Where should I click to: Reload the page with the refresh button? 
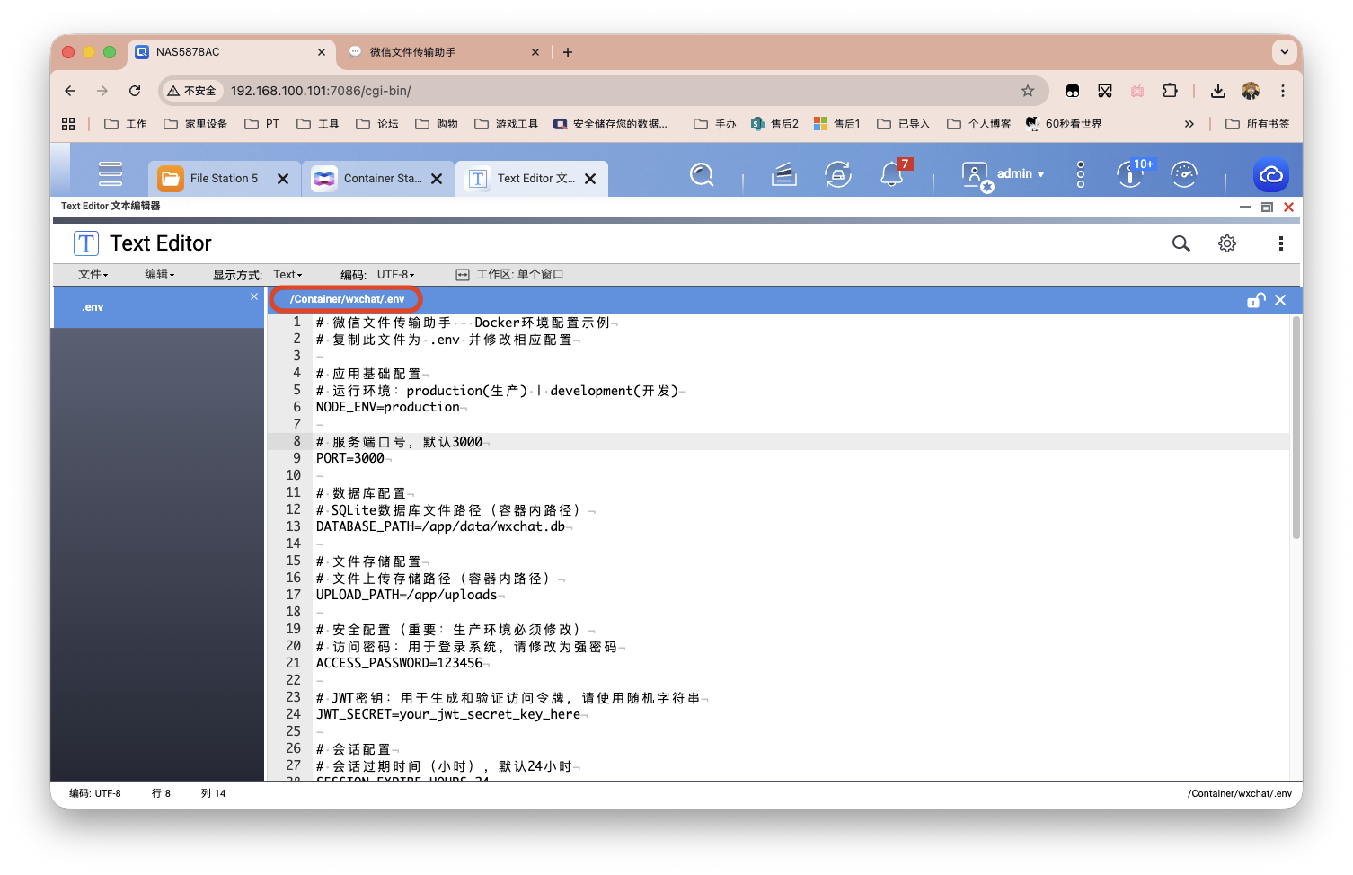pyautogui.click(x=135, y=91)
